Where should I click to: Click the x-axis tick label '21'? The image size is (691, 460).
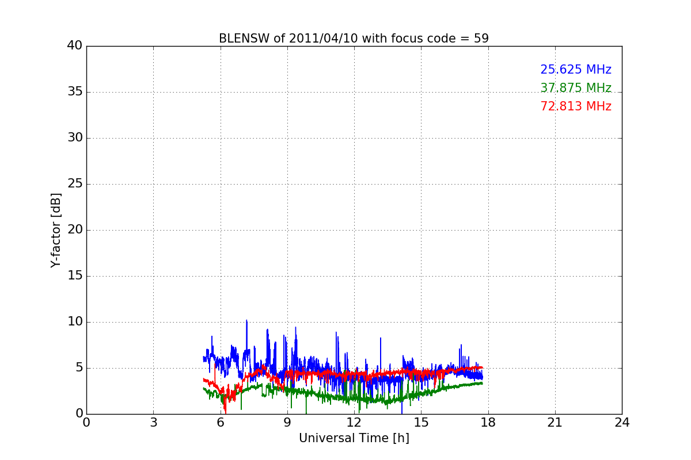coord(555,422)
